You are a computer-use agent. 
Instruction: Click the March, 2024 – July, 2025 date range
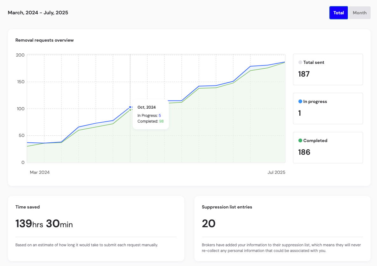click(38, 13)
